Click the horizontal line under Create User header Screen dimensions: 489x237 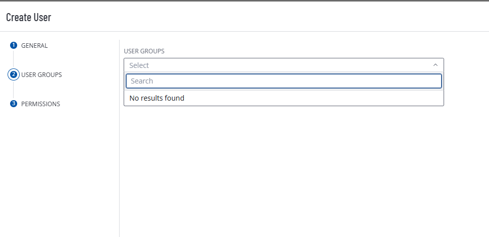[x=252, y=31]
